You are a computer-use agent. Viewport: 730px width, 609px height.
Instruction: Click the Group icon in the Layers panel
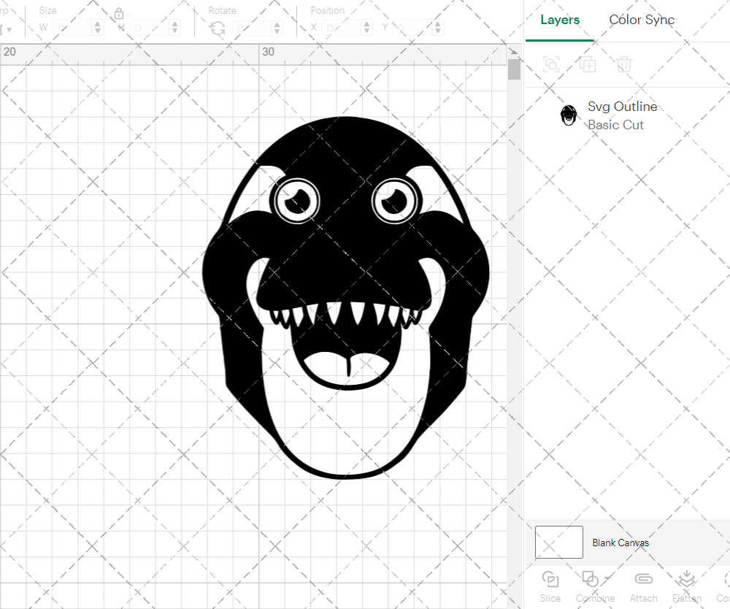[551, 64]
